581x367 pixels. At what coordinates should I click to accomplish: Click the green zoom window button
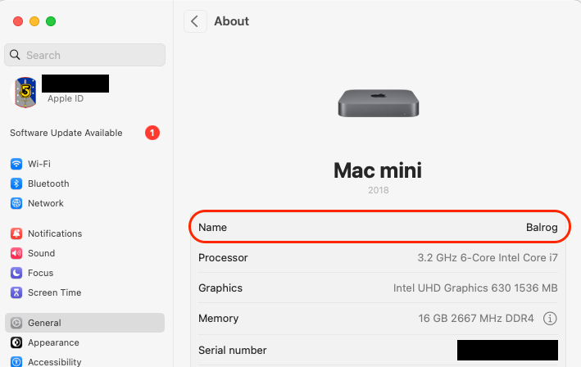tap(51, 21)
